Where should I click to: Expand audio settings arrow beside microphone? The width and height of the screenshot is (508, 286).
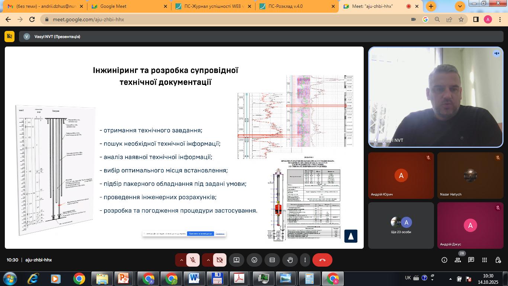[181, 260]
